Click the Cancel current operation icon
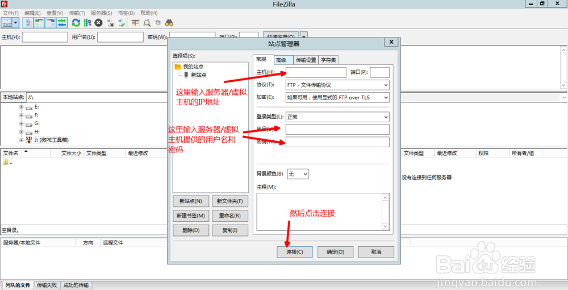The height and width of the screenshot is (290, 568). [98, 23]
